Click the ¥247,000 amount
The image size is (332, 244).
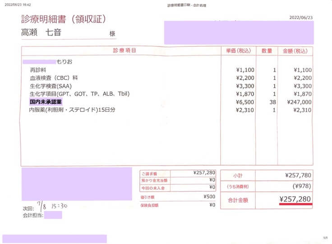click(298, 102)
